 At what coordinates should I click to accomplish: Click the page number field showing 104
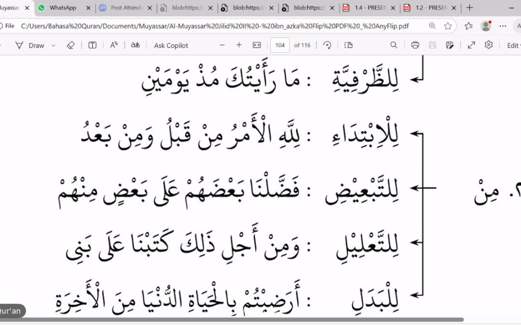click(x=280, y=45)
